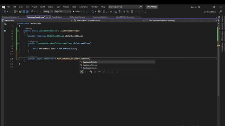This screenshot has height=126, width=225.
Task: Open the Window menu
Action: pos(95,7)
